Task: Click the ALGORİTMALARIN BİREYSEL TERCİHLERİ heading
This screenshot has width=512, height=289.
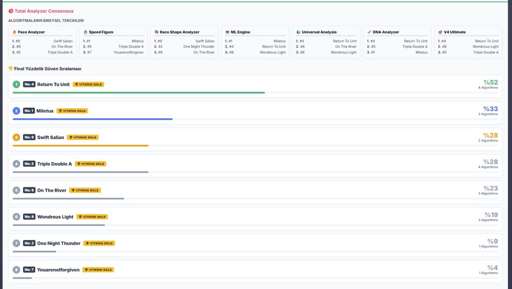Action: (46, 20)
